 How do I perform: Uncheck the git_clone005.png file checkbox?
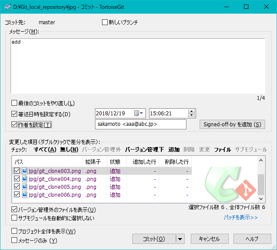coord(17,187)
